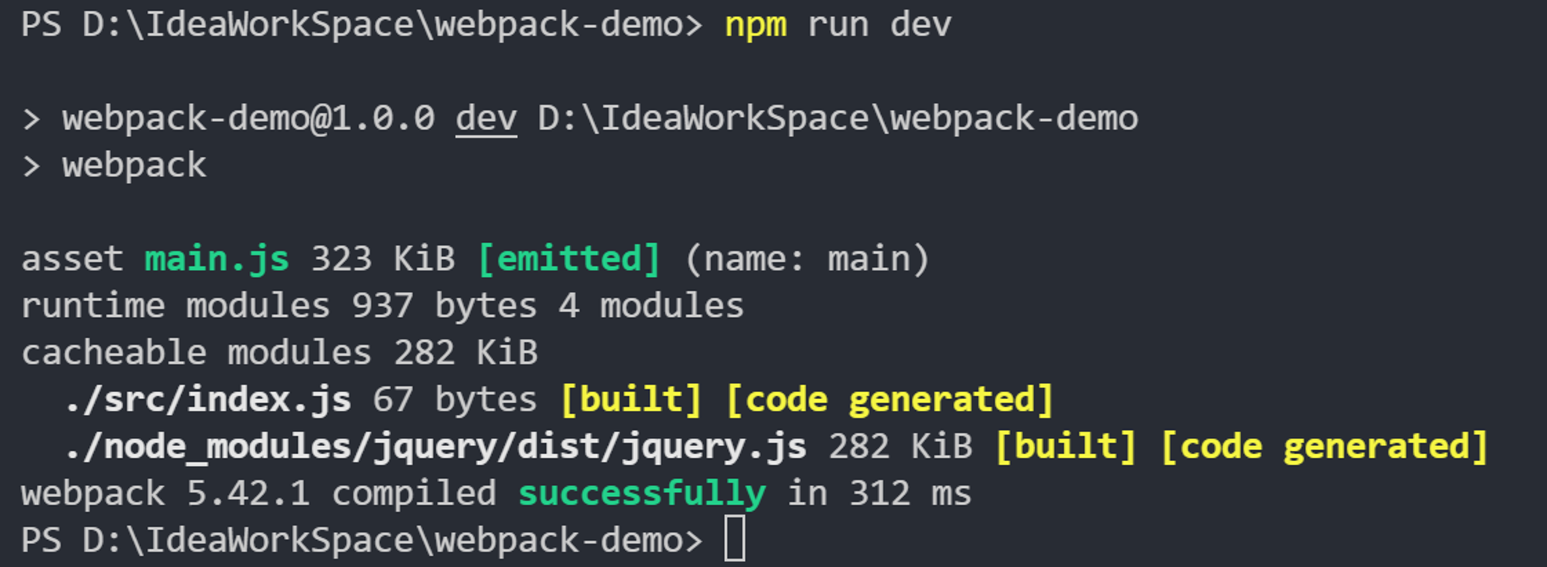Click '[built]' label on jquery.js row

[x=1067, y=447]
